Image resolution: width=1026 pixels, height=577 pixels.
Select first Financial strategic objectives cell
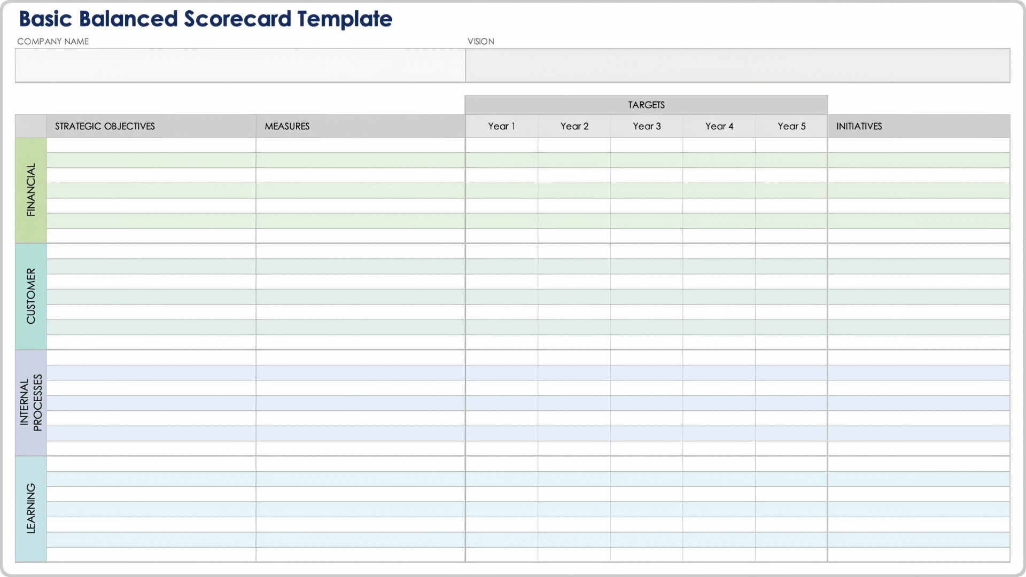tap(151, 145)
